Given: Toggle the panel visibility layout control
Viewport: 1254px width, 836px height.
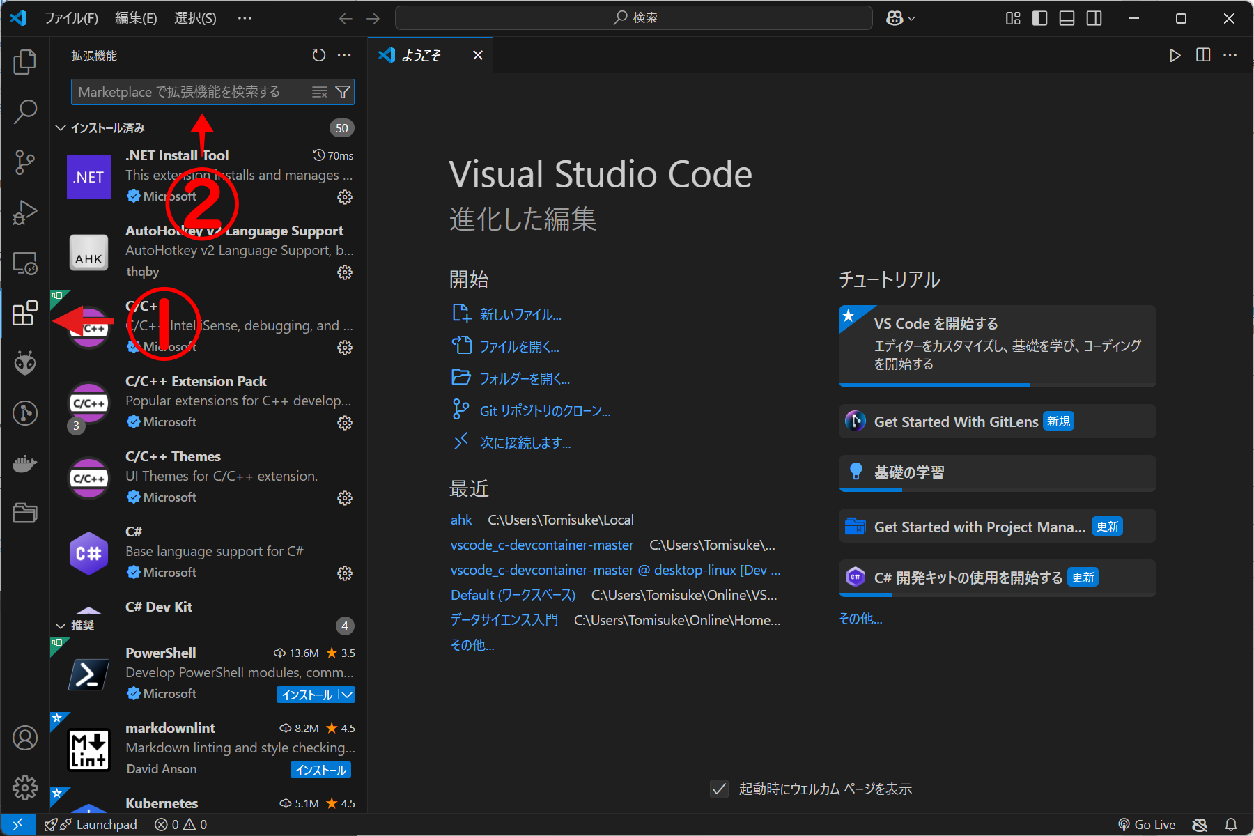Looking at the screenshot, I should [x=1067, y=18].
